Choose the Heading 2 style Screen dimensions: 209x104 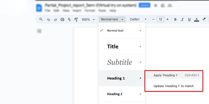tap(122, 94)
